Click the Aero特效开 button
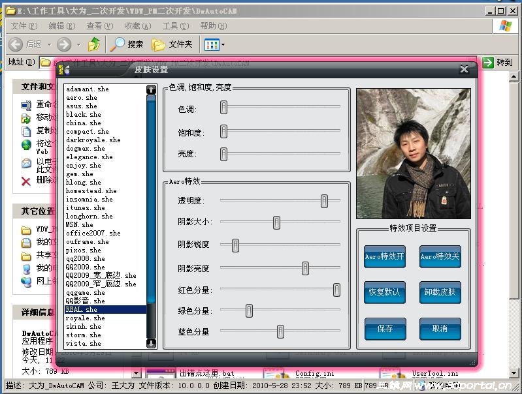The image size is (522, 394). click(x=385, y=256)
